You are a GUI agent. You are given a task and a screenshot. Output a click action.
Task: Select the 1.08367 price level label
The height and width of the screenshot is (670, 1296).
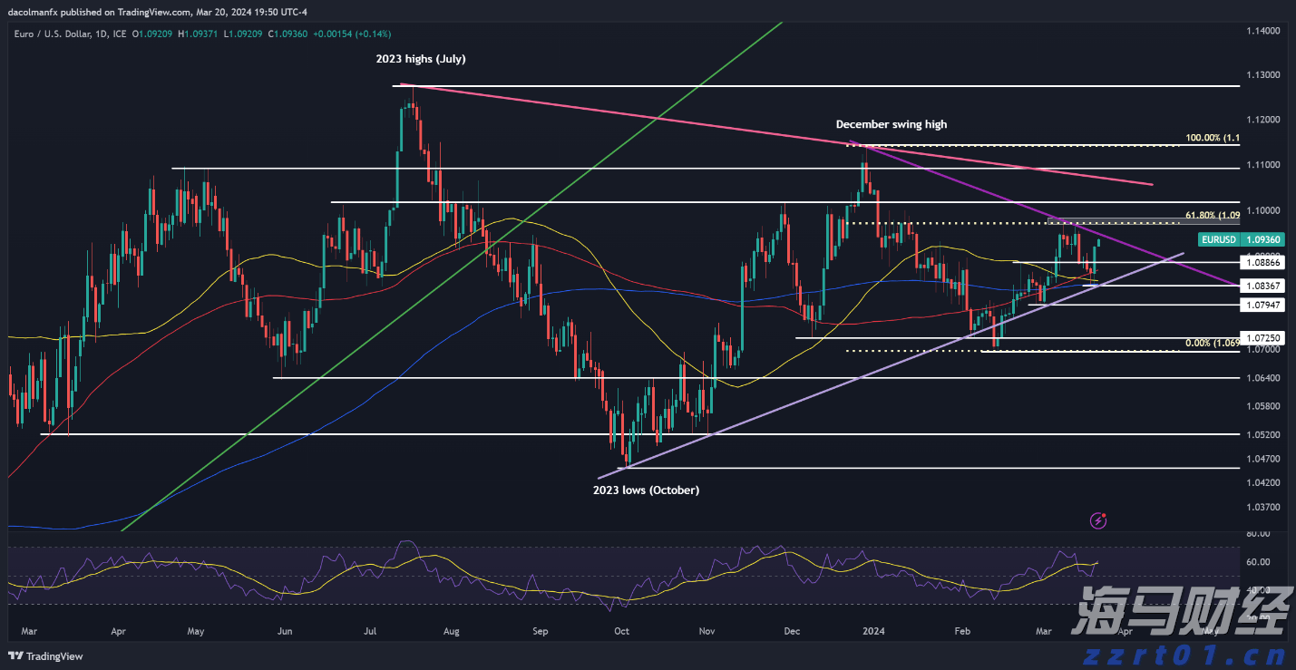click(x=1262, y=286)
